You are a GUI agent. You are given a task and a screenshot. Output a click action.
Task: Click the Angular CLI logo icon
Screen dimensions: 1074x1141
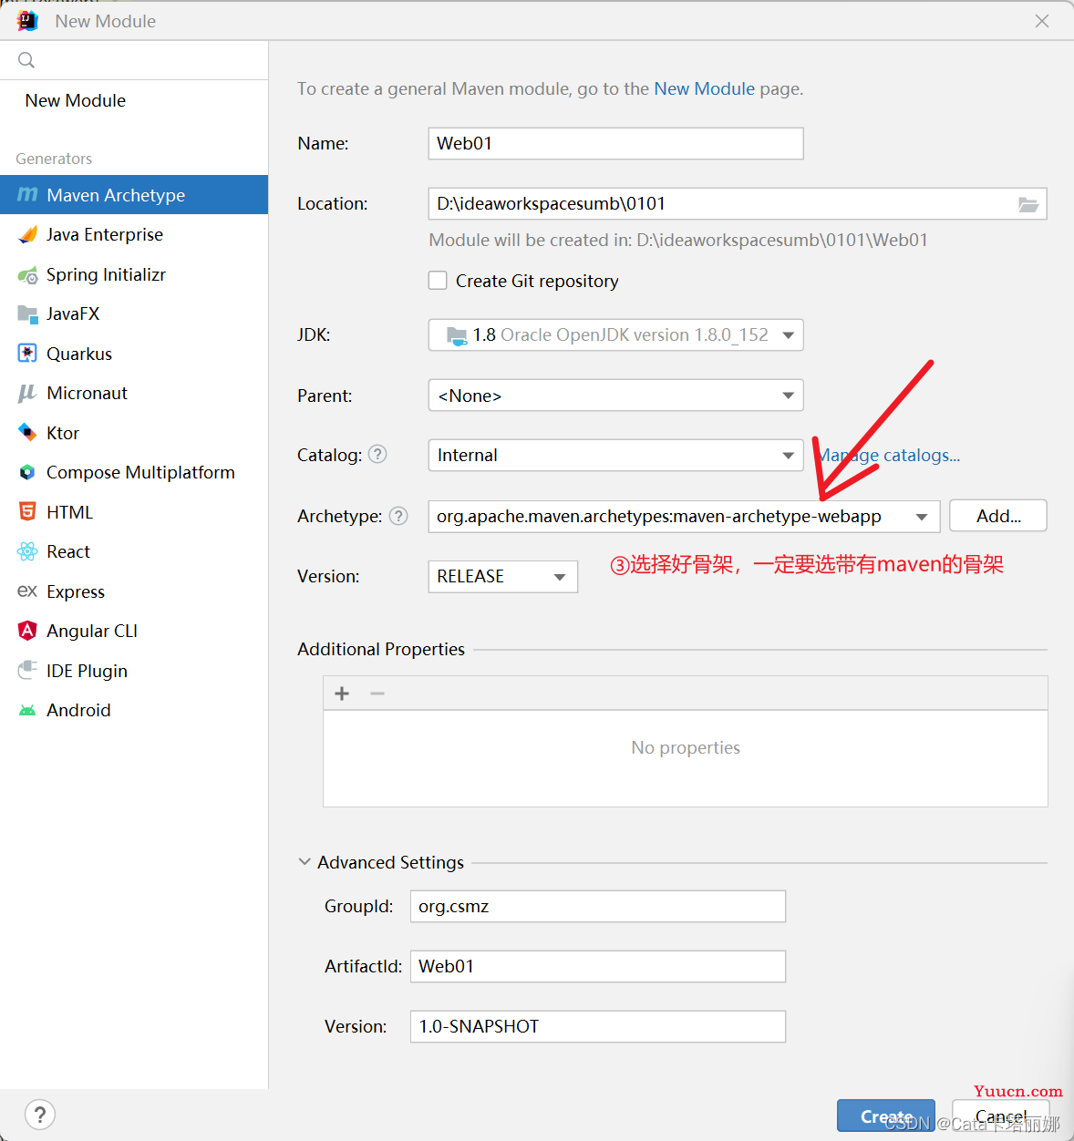click(x=27, y=631)
